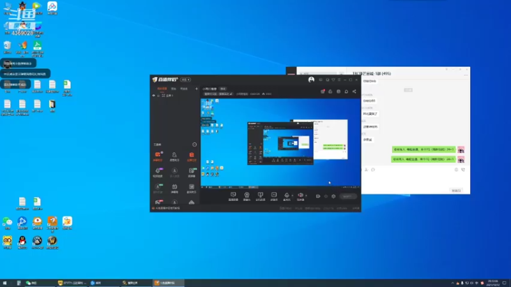Screen dimensions: 511x287
Task: Open the hamburger menu in the title bar
Action: (339, 80)
